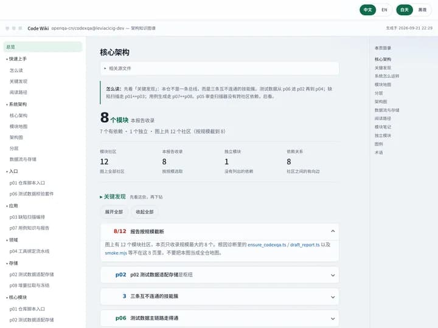The width and height of the screenshot is (438, 328).
Task: Open p04 工具绑定流水线 in sidebar
Action: (29, 251)
